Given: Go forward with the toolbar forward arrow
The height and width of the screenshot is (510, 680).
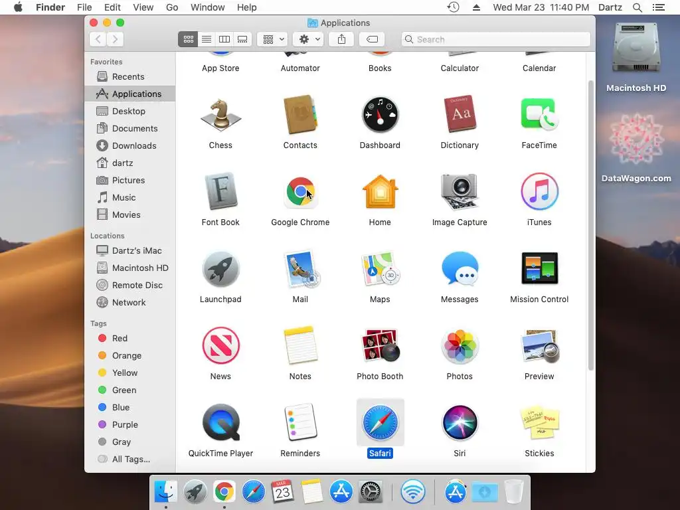Looking at the screenshot, I should 115,39.
